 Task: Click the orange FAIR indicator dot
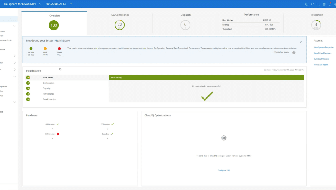(x=45, y=48)
